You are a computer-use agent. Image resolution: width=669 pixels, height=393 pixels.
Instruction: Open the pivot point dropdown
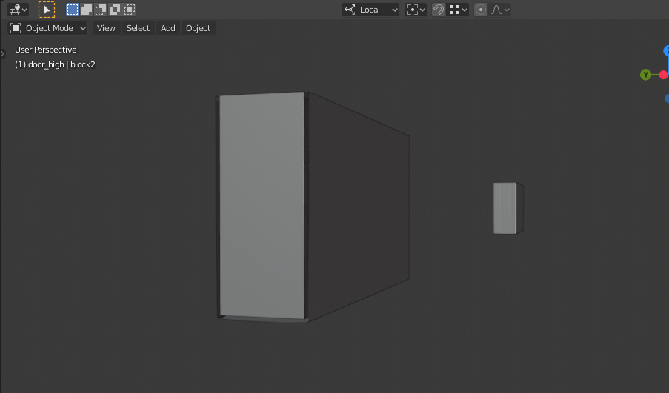(416, 10)
